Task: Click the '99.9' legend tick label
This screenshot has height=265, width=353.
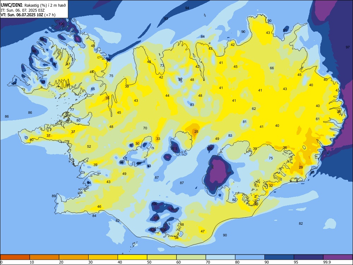Action: (x=327, y=262)
